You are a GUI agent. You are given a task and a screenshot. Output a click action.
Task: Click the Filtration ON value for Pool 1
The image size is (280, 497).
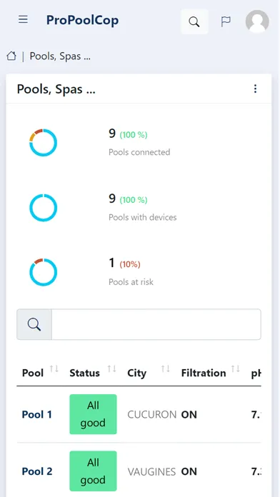click(189, 415)
